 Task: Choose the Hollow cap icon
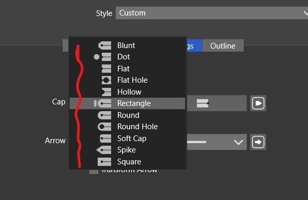(106, 92)
